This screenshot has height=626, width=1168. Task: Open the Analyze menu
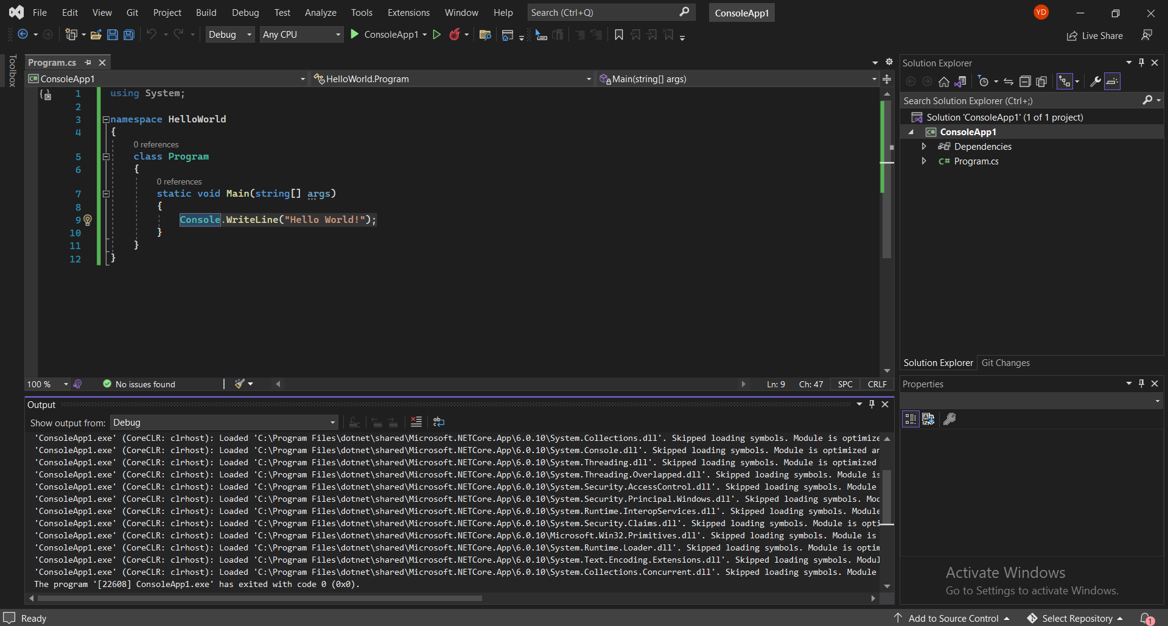pos(321,13)
